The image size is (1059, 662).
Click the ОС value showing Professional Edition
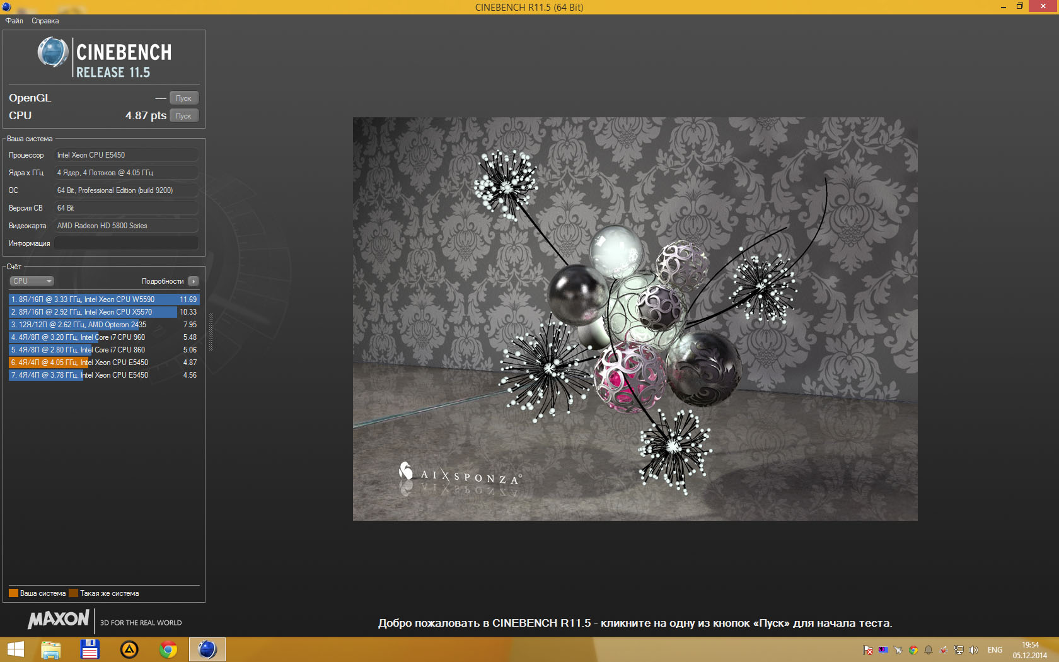[x=126, y=190]
